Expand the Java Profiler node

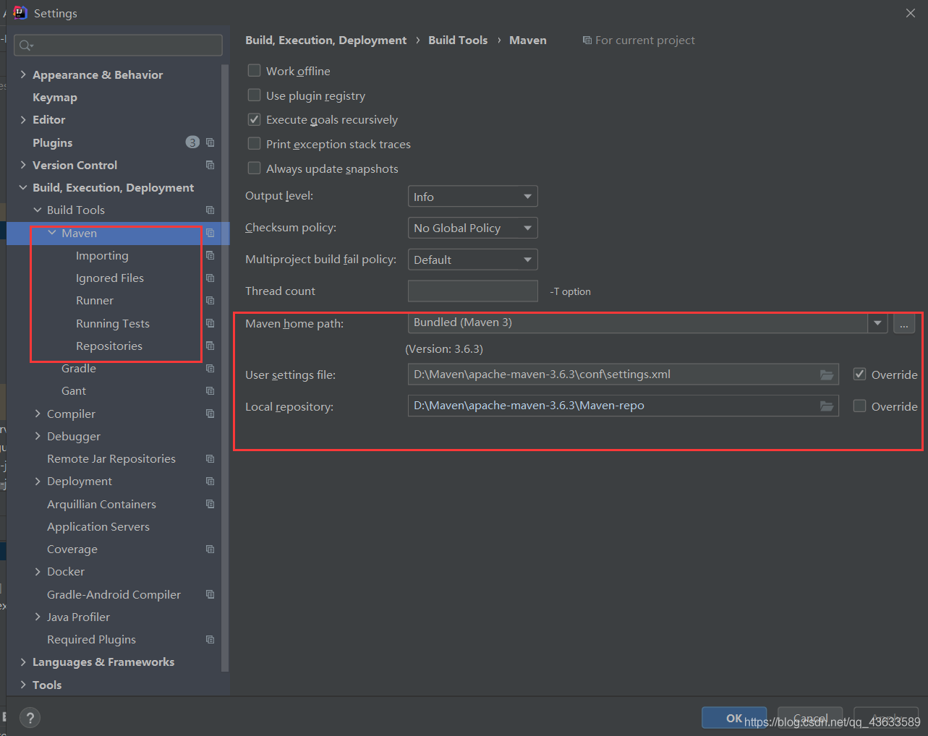tap(38, 617)
